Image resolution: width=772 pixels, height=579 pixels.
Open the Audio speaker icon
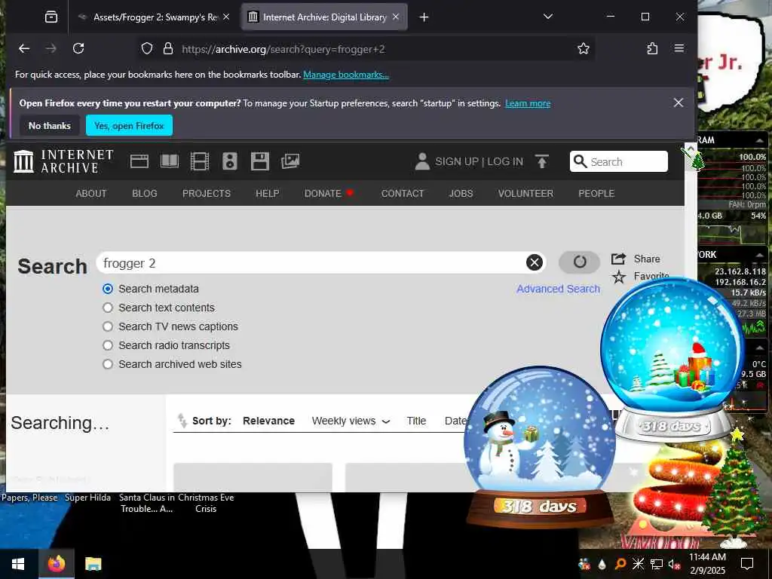(229, 161)
